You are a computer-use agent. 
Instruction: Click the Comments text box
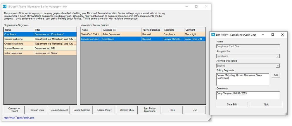[x=248, y=95]
